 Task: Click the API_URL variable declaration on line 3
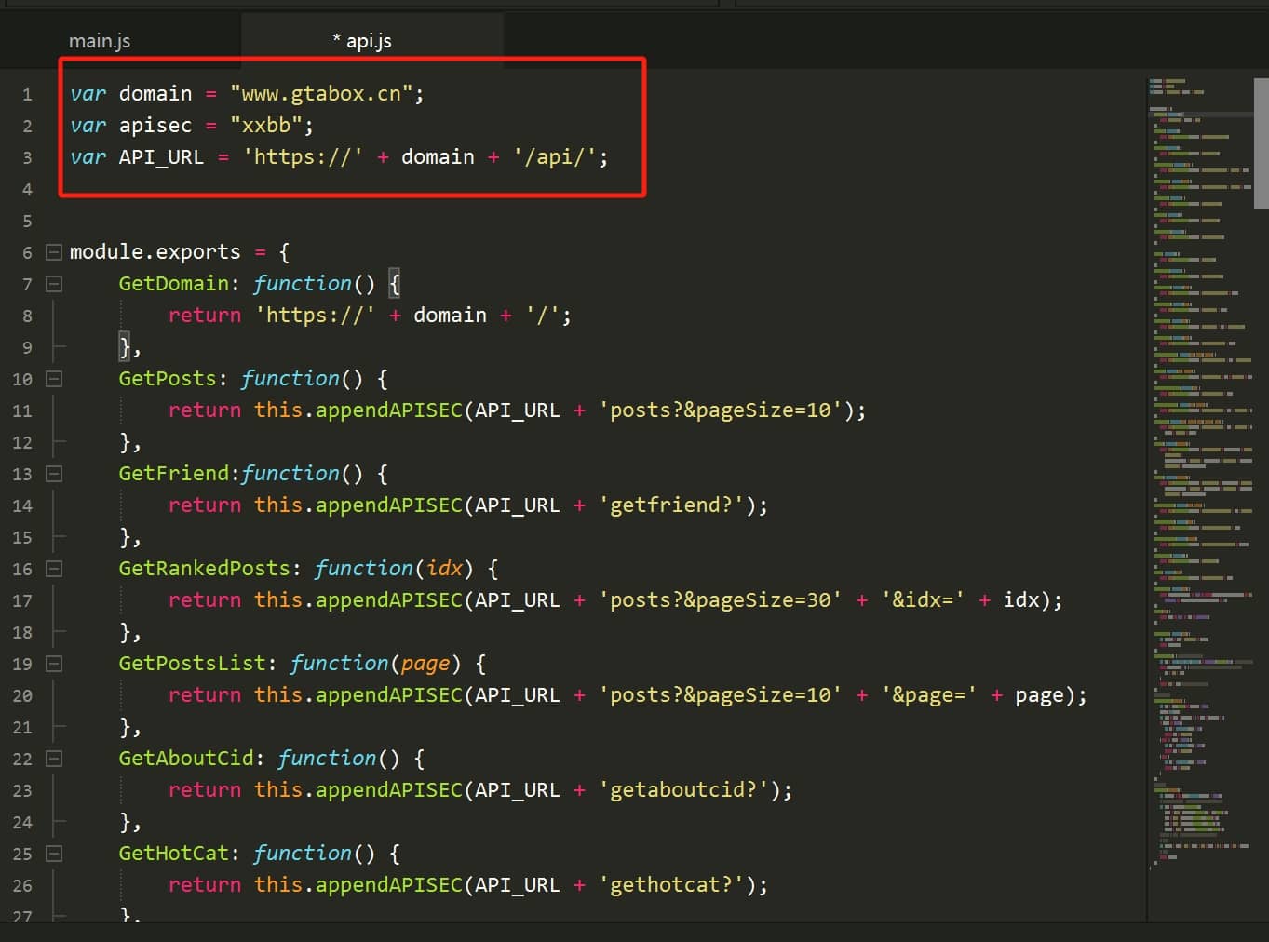tap(161, 157)
